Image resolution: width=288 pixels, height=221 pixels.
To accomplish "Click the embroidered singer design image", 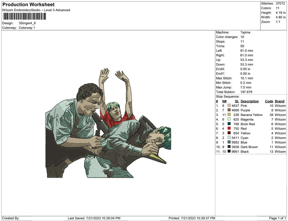I will (x=108, y=123).
